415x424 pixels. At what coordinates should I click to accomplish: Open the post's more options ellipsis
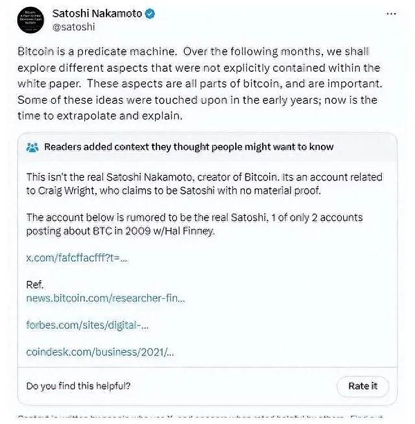pyautogui.click(x=391, y=14)
